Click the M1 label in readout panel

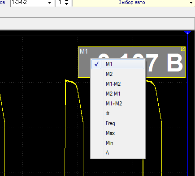[84, 51]
